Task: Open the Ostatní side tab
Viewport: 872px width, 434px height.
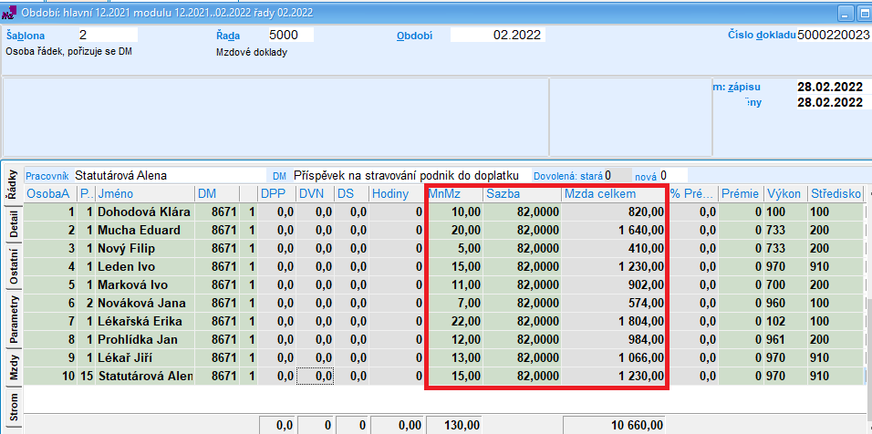Action: (12, 267)
